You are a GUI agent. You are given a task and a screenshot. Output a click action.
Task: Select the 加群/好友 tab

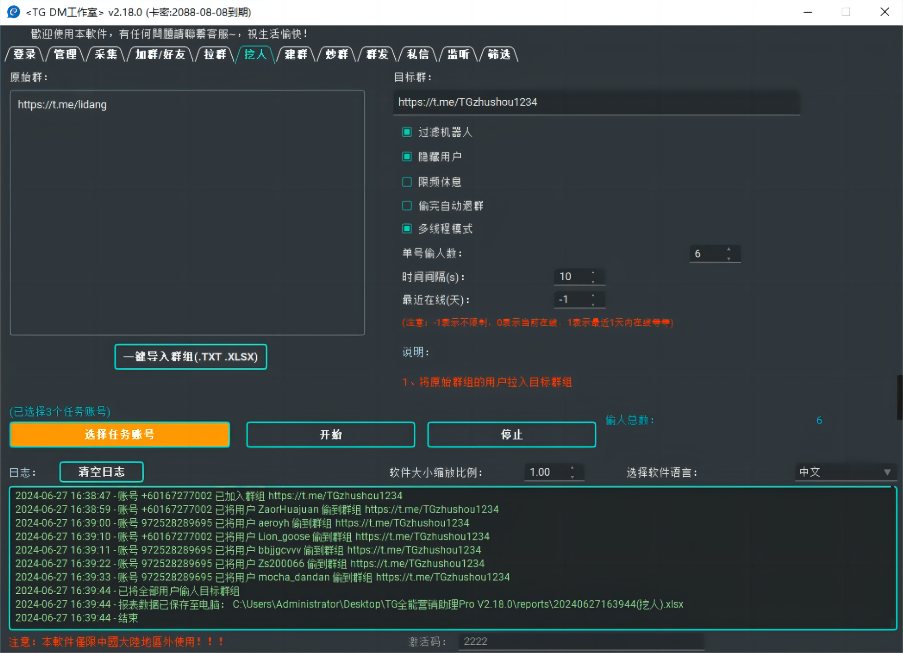pos(160,54)
